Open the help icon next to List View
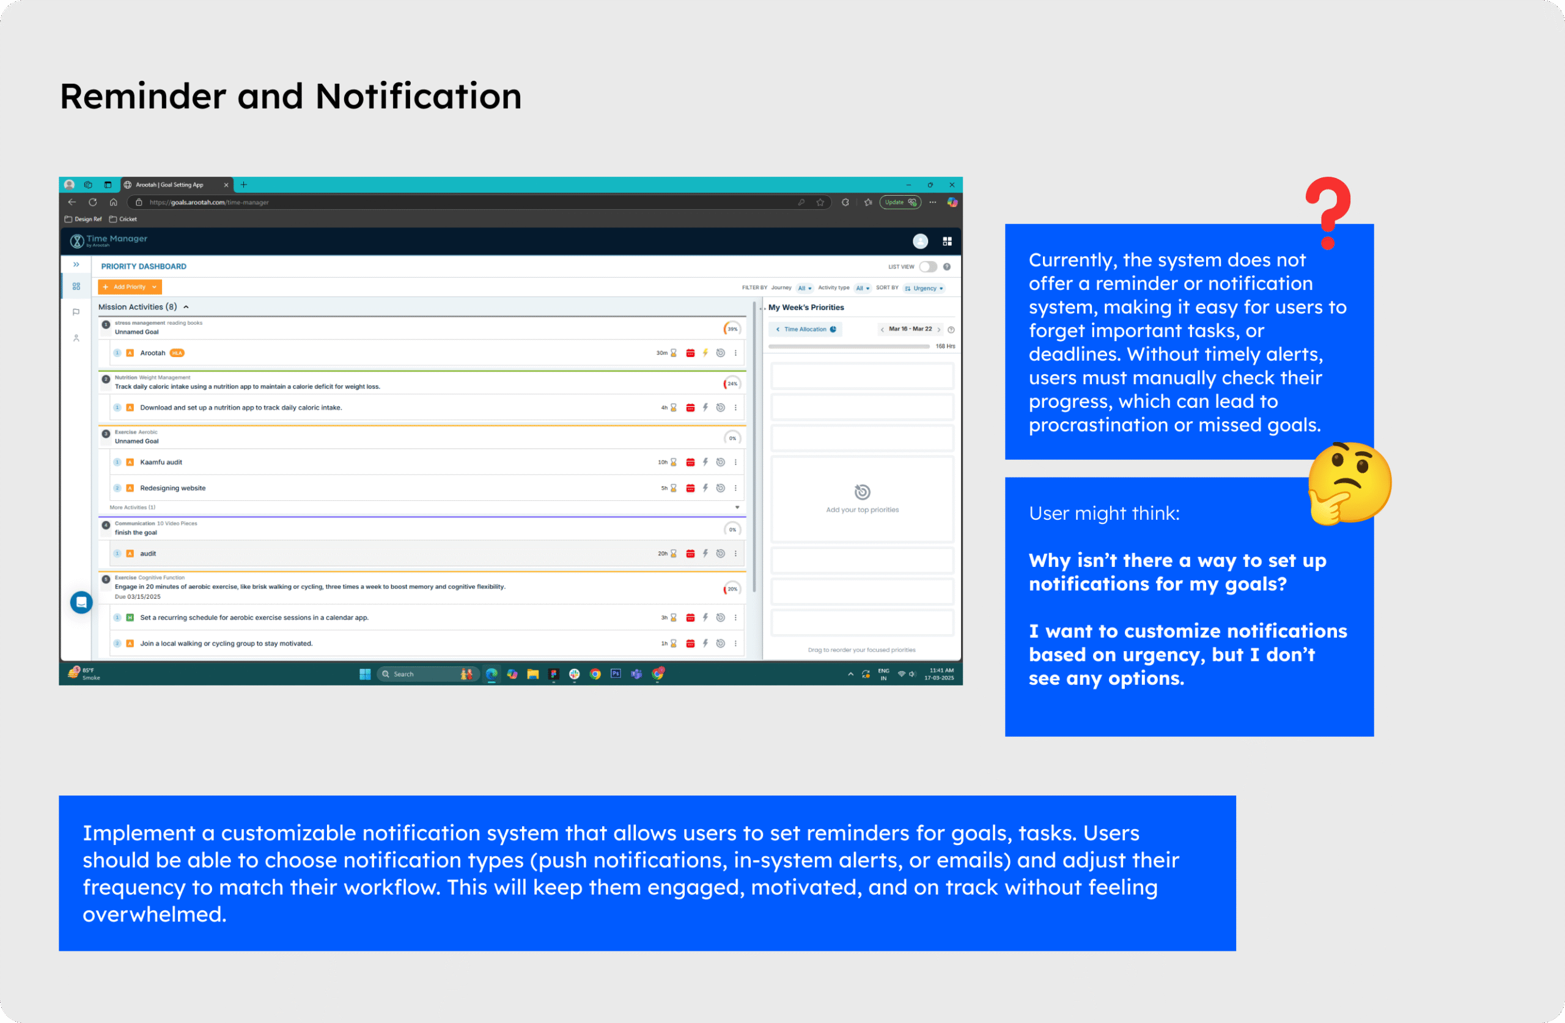Viewport: 1565px width, 1023px height. (947, 267)
